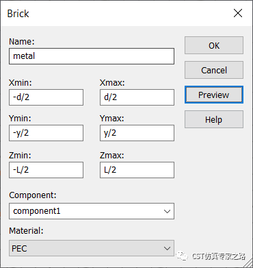Edit the Zmin field showing -L/2
Screen dimensions: 253x268
point(46,170)
